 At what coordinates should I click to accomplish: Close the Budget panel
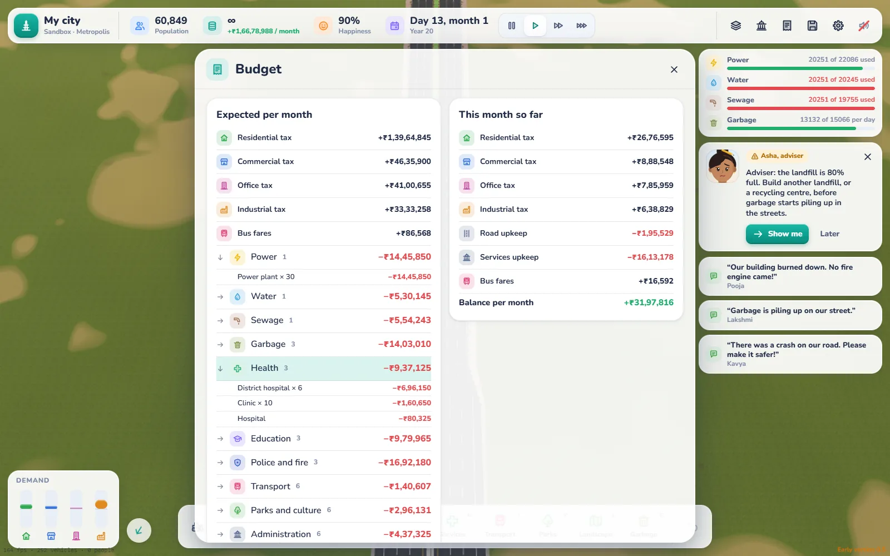[674, 69]
